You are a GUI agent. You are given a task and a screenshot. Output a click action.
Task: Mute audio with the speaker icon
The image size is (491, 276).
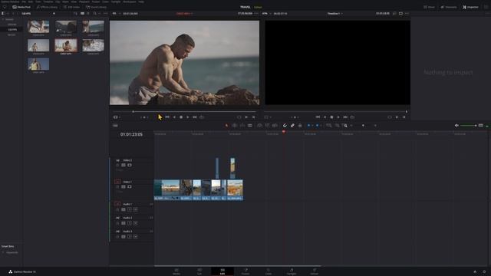click(x=456, y=126)
